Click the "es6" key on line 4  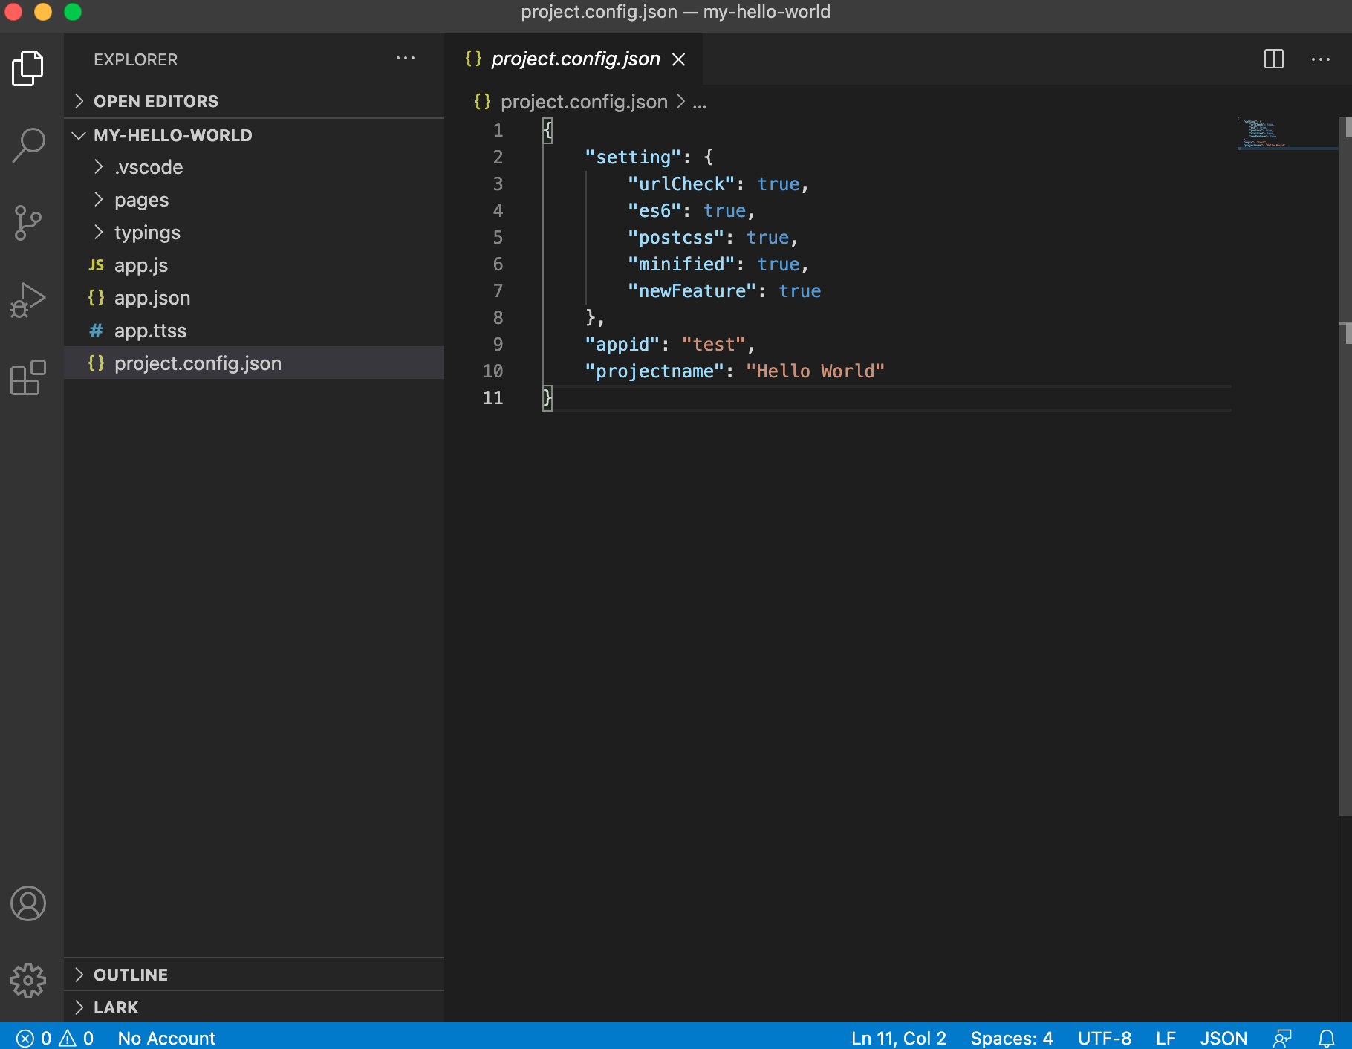pos(654,210)
